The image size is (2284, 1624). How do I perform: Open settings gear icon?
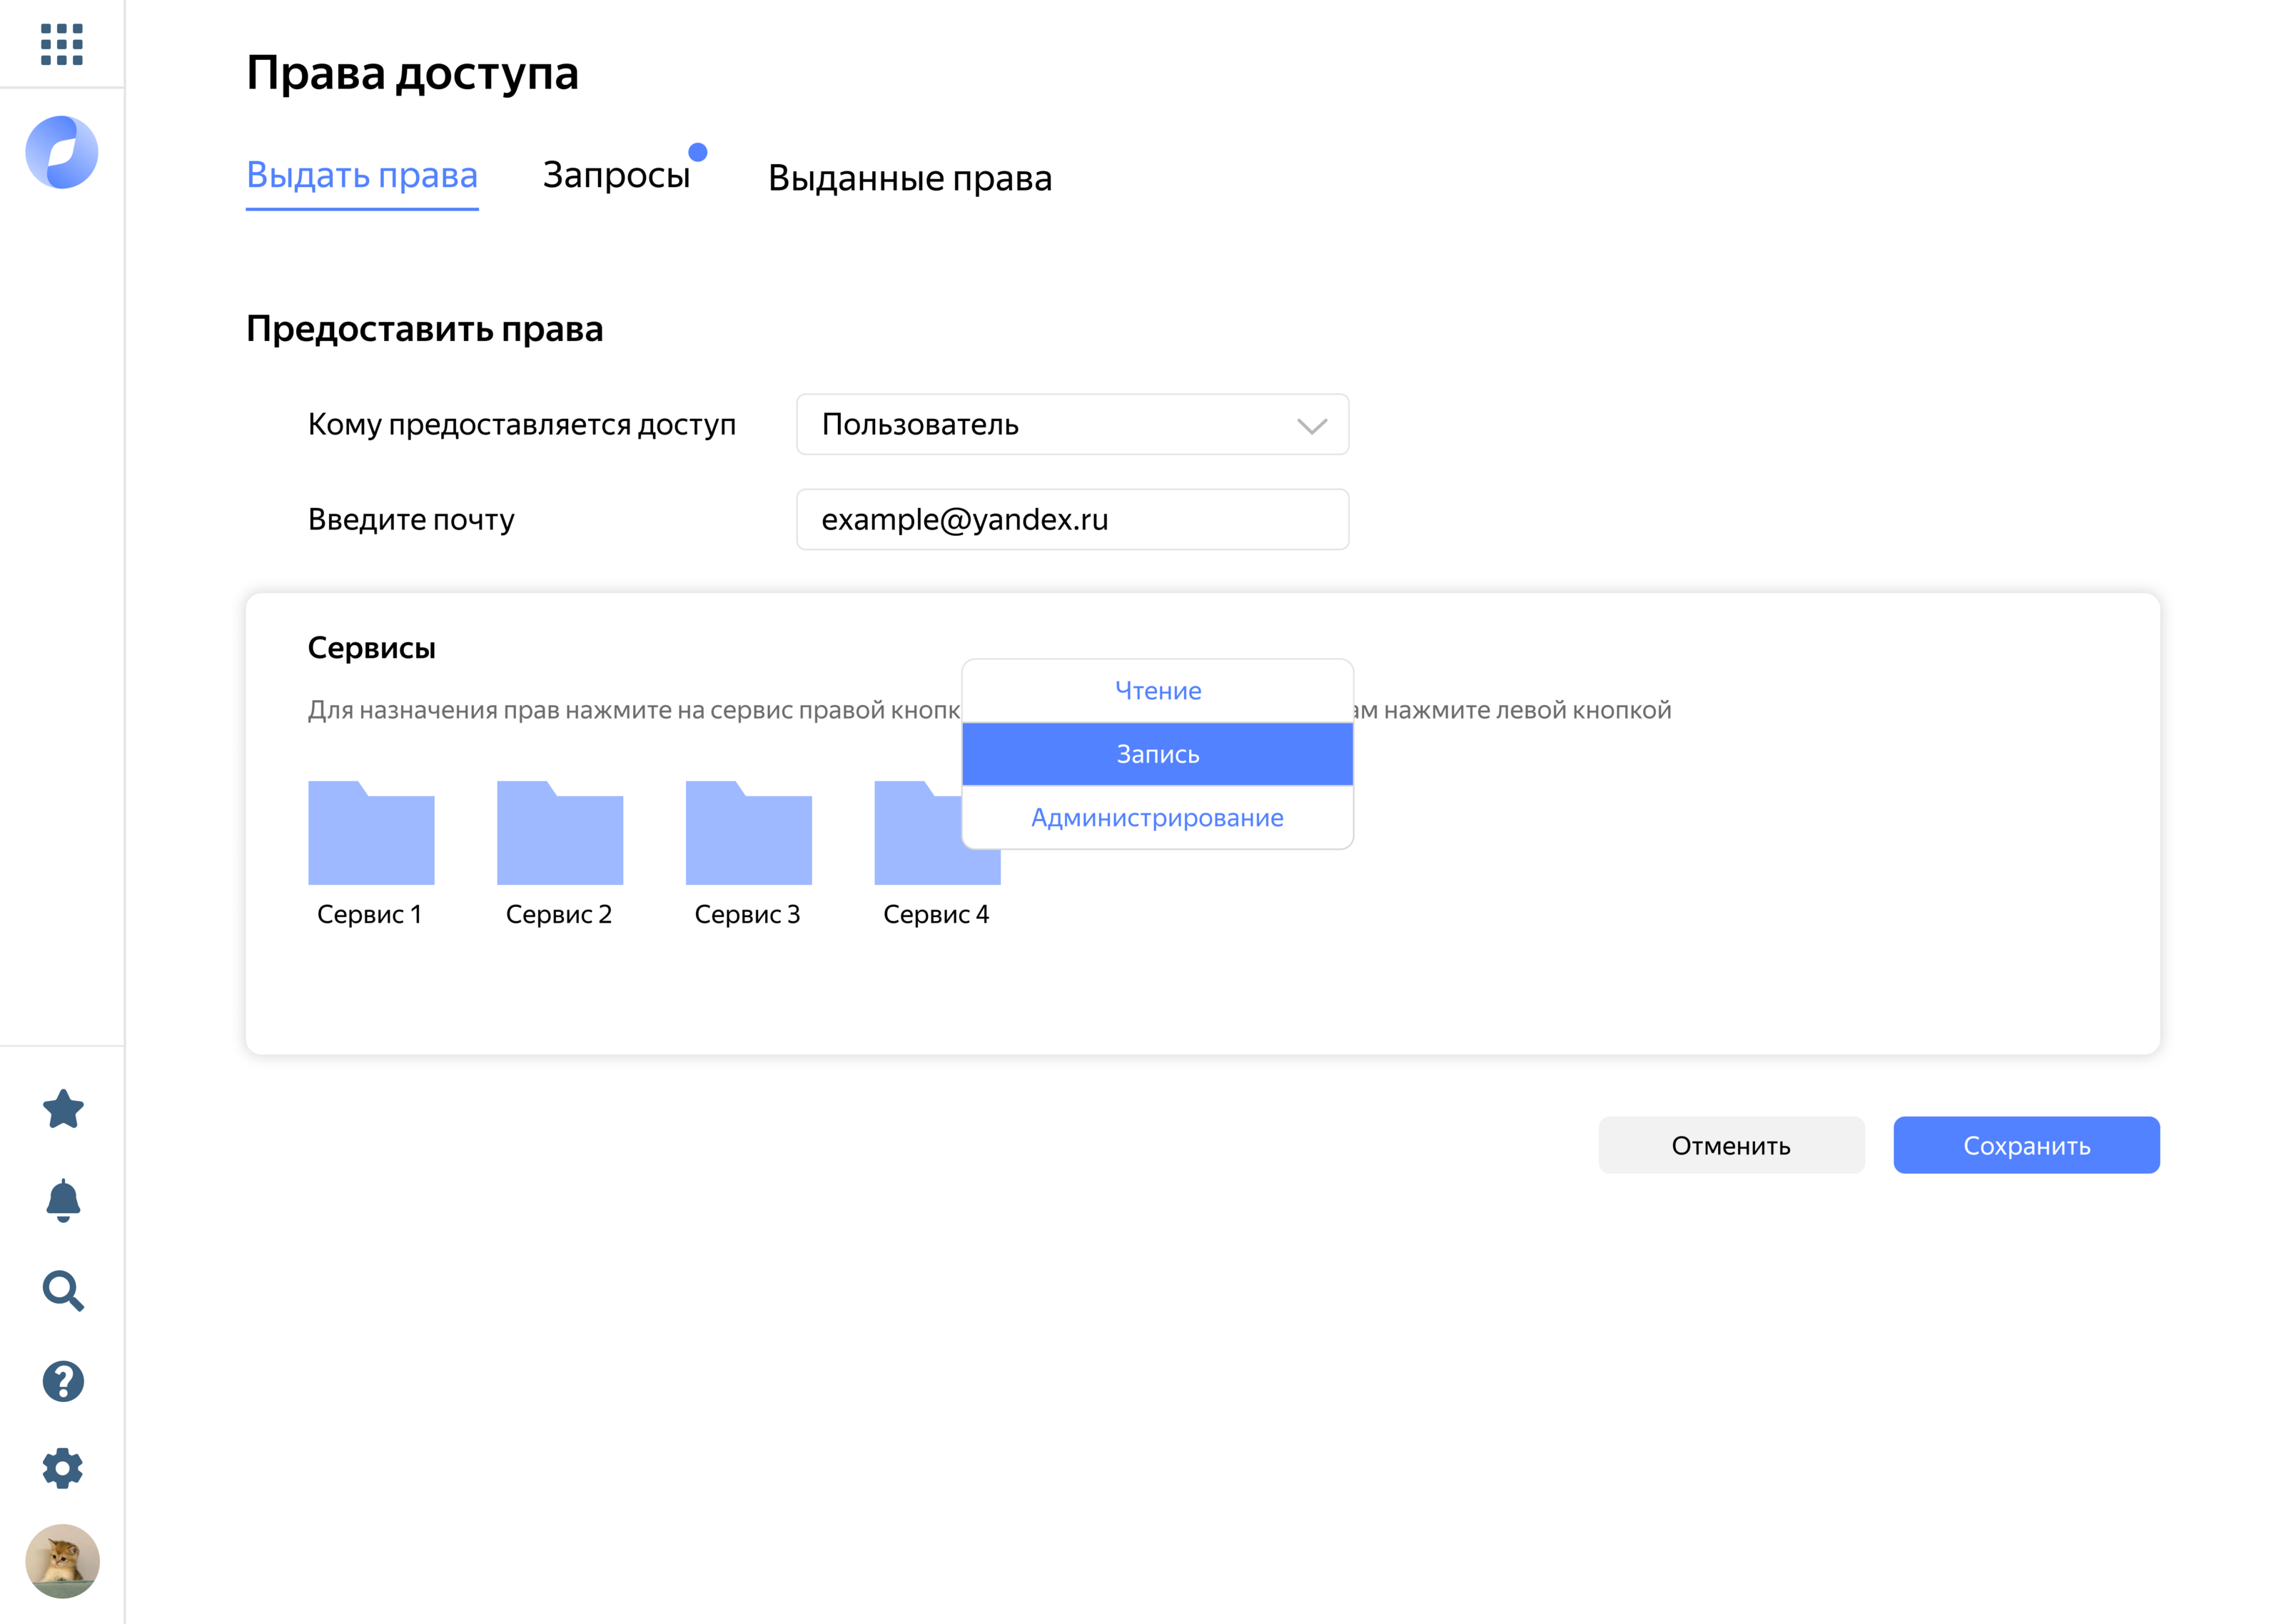coord(63,1468)
